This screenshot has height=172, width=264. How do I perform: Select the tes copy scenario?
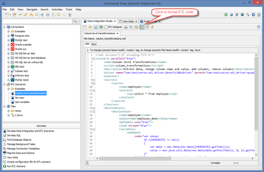click(19, 98)
